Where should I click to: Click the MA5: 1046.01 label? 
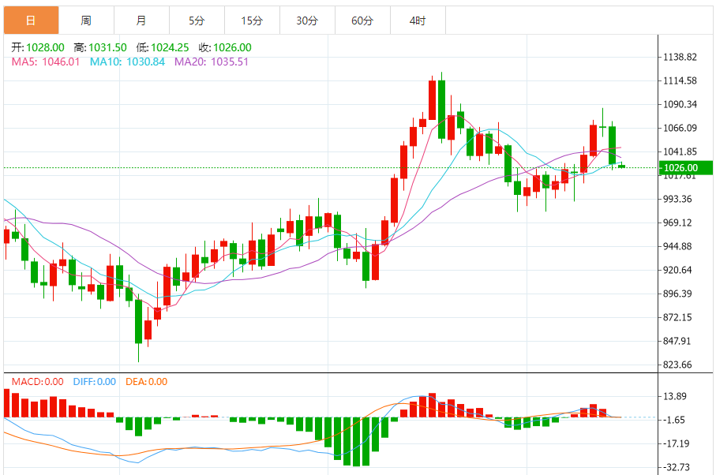(46, 62)
